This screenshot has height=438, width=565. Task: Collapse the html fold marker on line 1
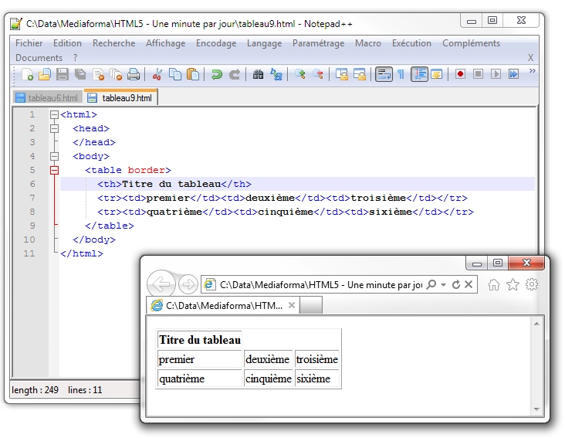(54, 114)
